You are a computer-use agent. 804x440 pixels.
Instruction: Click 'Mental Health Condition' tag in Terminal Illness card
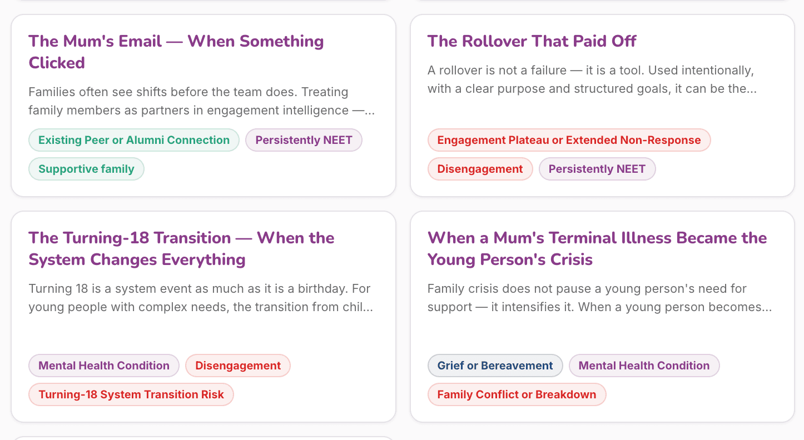644,366
